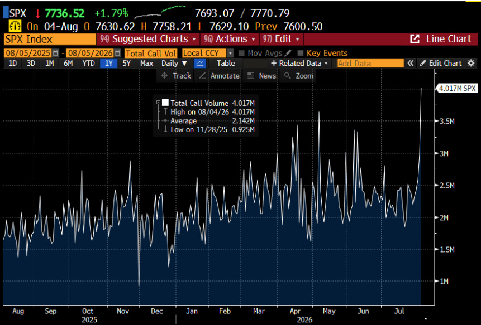
Task: Click the Line Chart title button
Action: pos(449,39)
